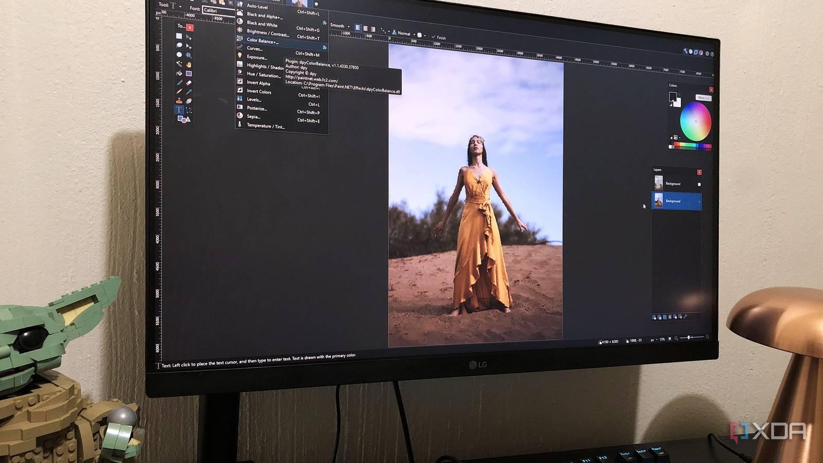Pick the Eraser tool
This screenshot has height=463, width=823.
pyautogui.click(x=189, y=83)
